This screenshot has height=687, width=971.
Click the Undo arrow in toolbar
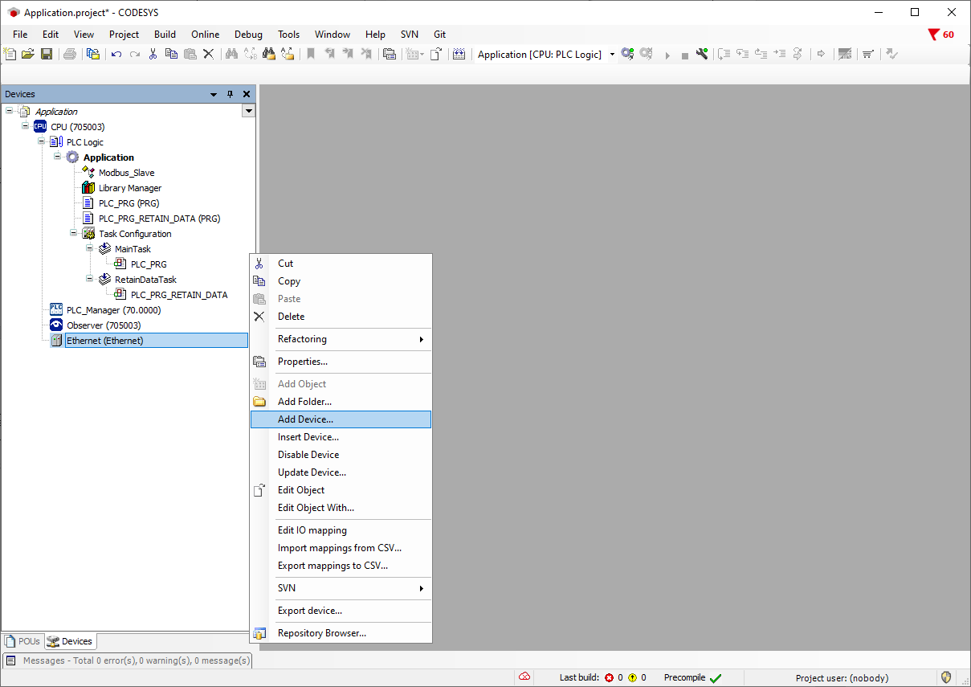[116, 54]
